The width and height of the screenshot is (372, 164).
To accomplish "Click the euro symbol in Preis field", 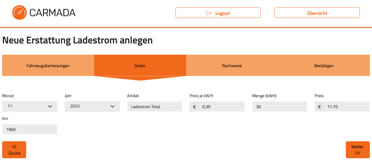I will (x=320, y=107).
